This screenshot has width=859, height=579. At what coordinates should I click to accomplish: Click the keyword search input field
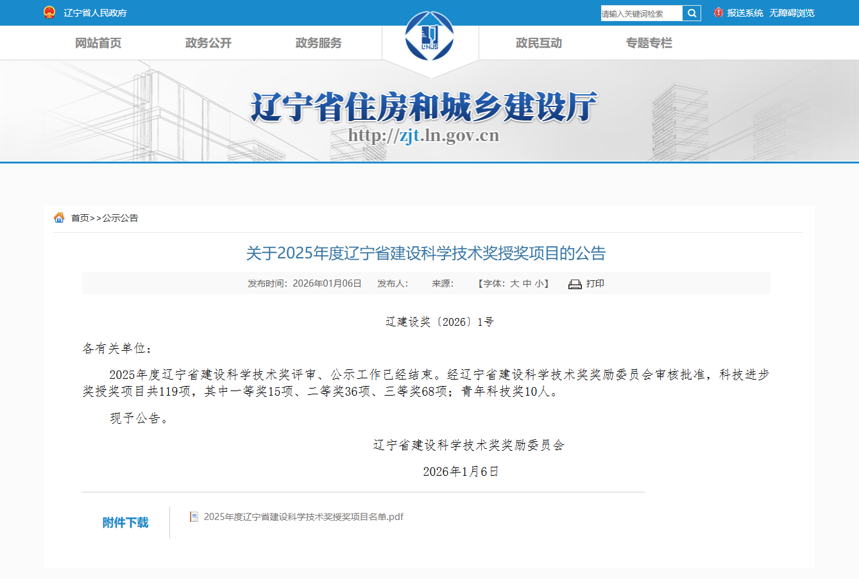pos(641,13)
